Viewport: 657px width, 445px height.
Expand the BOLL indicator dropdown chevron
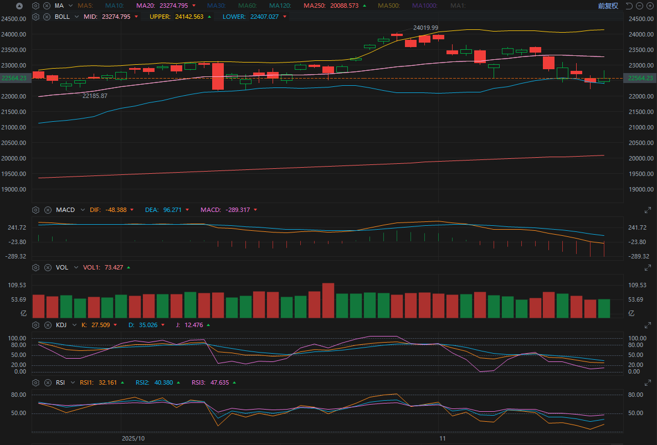pos(76,17)
